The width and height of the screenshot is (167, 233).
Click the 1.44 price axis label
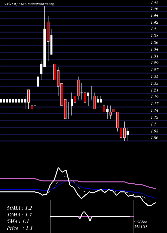(154, 15)
